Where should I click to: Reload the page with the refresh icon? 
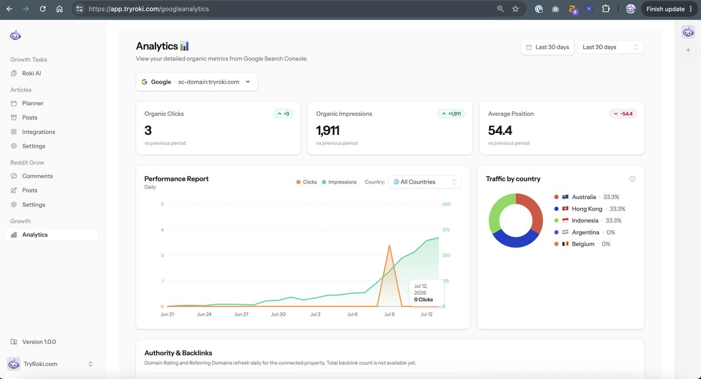(x=43, y=9)
